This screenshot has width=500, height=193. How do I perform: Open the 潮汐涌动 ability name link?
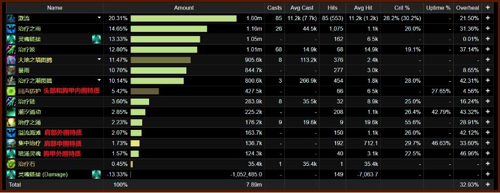[x=29, y=112]
